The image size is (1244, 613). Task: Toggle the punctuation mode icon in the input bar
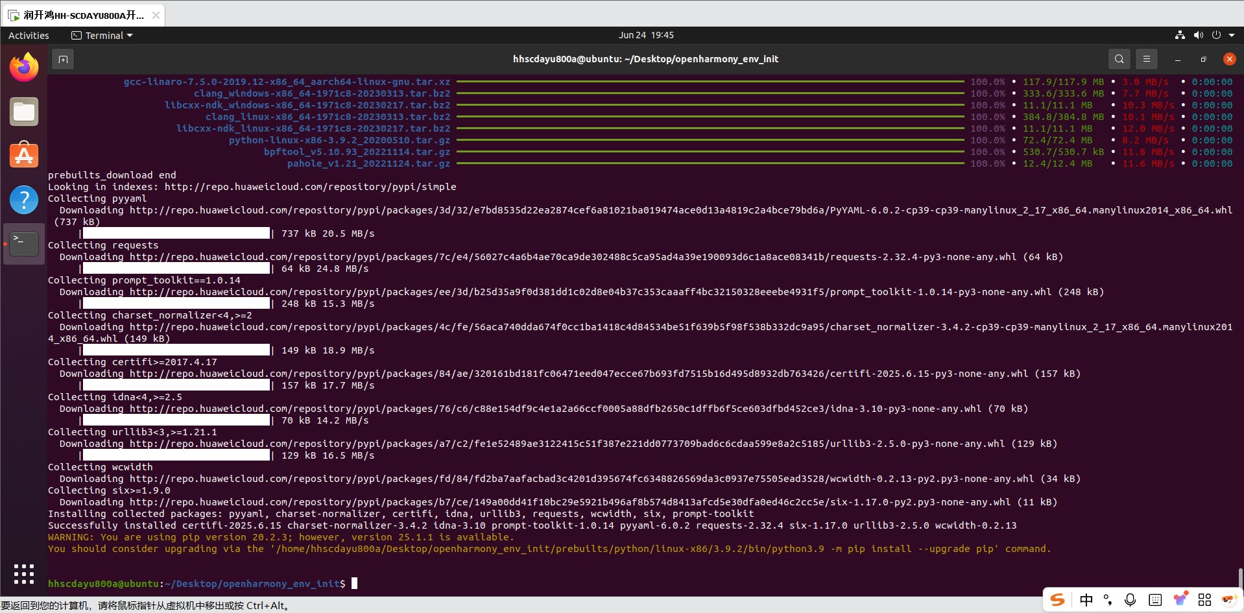coord(1108,600)
